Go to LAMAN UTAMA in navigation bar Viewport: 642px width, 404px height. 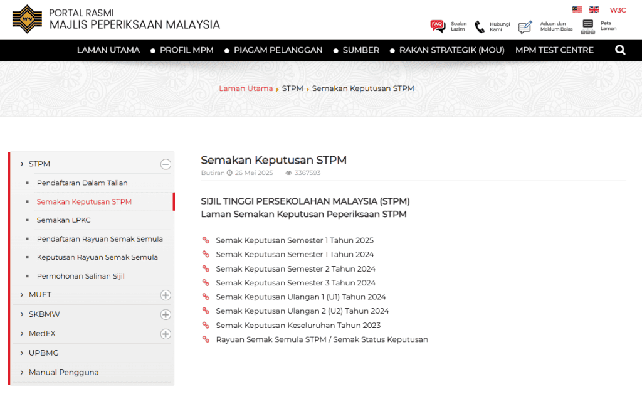pos(108,50)
